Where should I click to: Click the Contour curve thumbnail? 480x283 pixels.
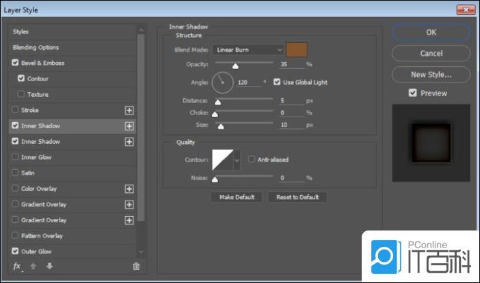pyautogui.click(x=222, y=160)
